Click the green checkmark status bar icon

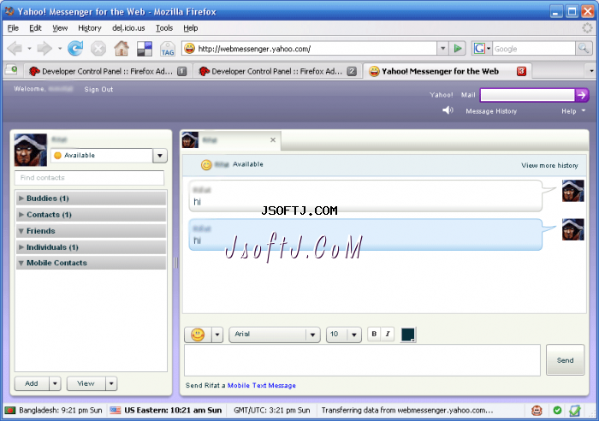click(557, 410)
